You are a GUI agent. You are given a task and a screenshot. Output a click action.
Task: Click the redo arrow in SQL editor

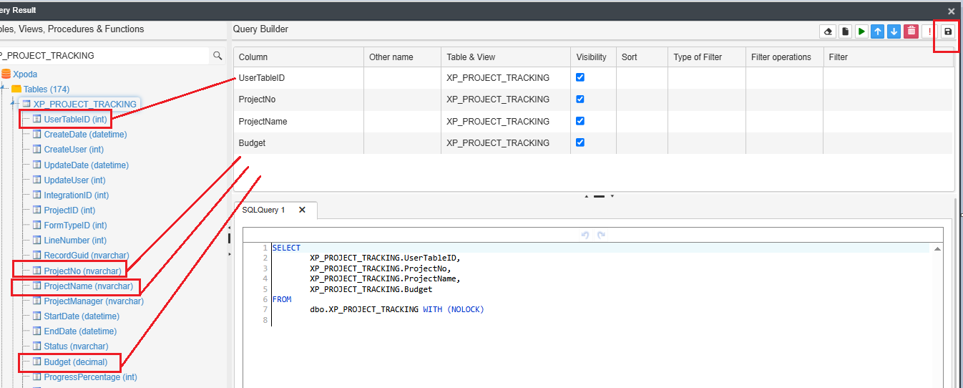click(601, 235)
